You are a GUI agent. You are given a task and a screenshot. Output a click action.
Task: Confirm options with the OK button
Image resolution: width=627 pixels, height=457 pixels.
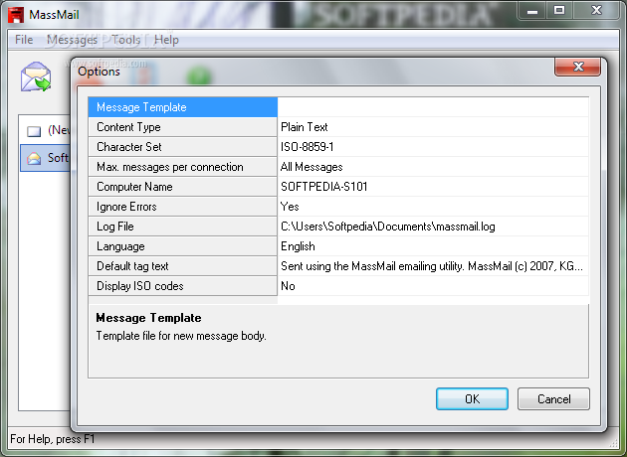point(472,398)
